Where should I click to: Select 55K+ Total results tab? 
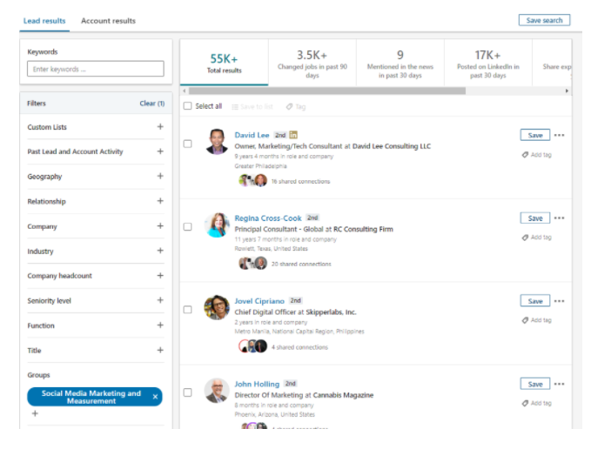225,63
